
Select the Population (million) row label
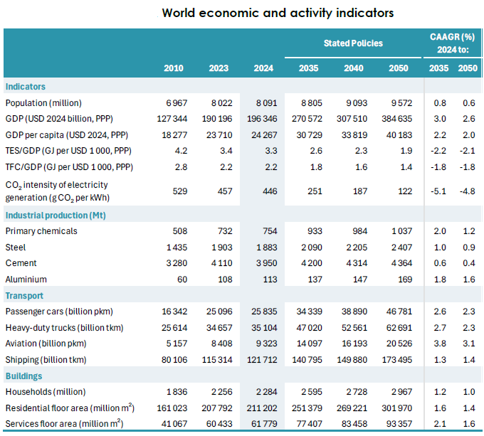point(48,102)
